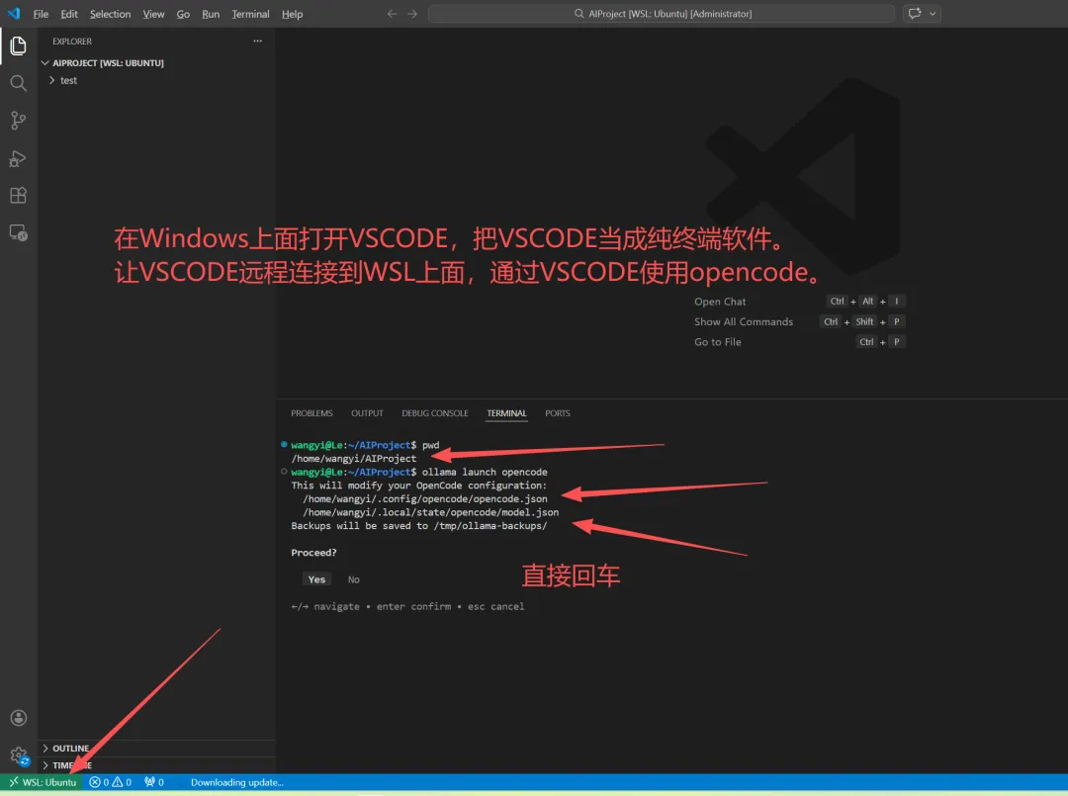Go back with the left arrow

coord(392,14)
